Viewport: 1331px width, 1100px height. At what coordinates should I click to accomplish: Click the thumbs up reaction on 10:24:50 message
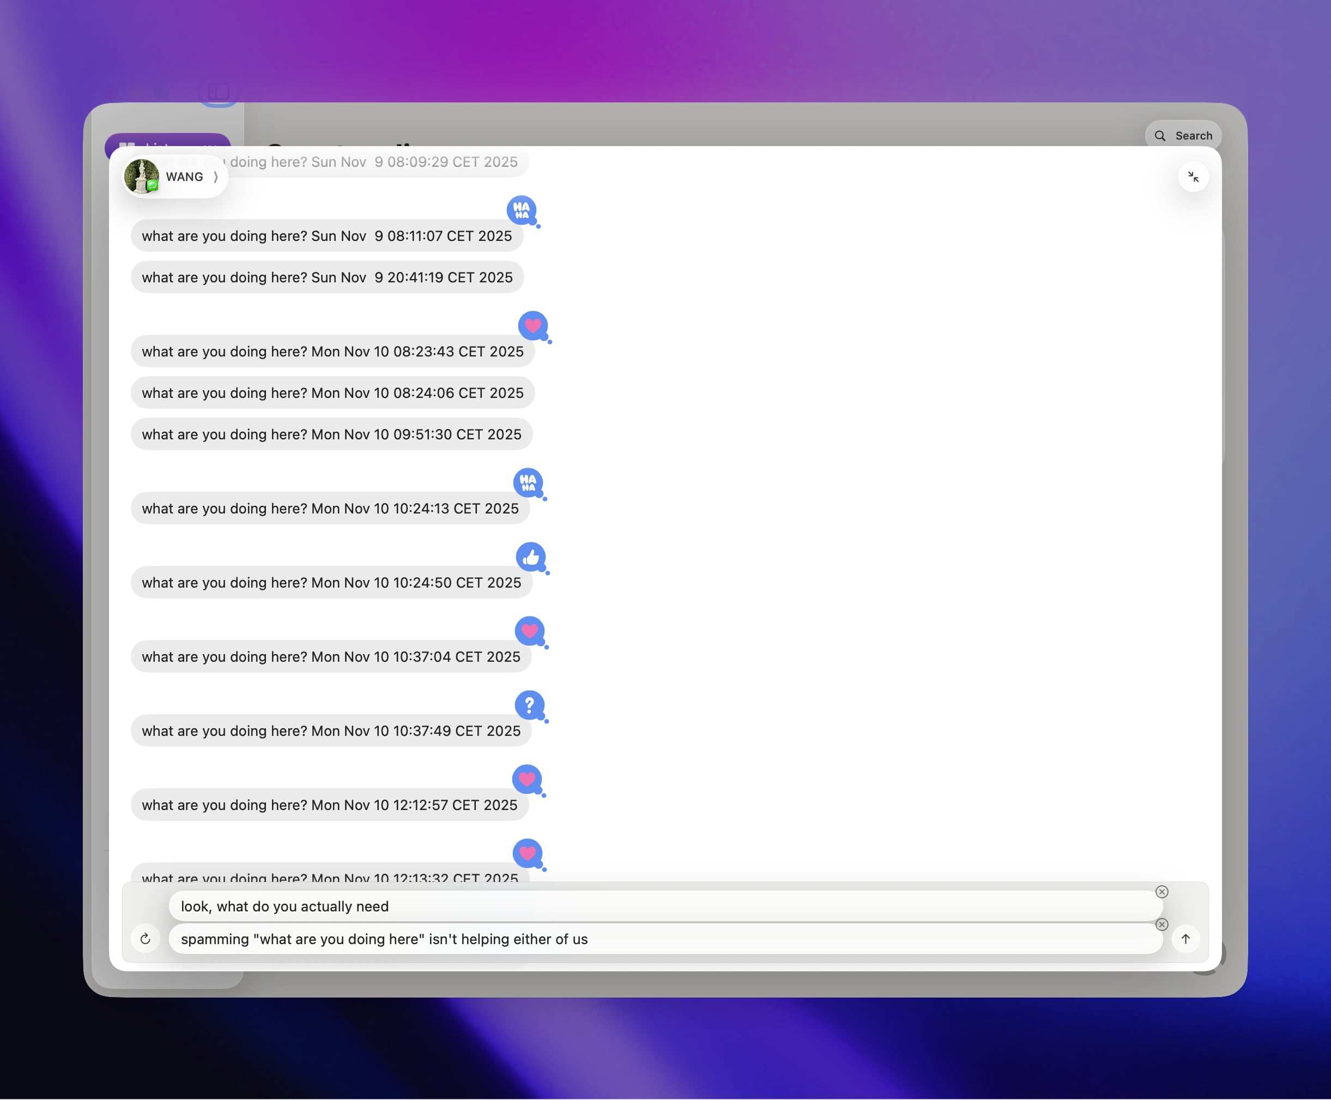[531, 557]
